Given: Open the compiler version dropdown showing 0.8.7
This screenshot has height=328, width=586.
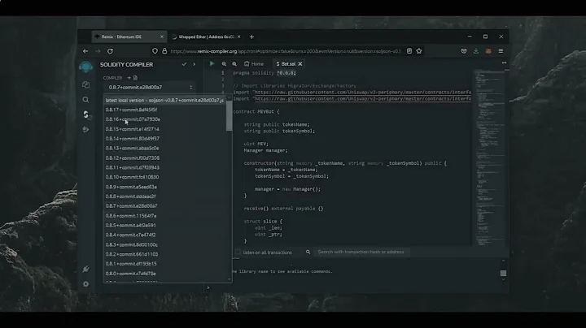Looking at the screenshot, I should 150,87.
